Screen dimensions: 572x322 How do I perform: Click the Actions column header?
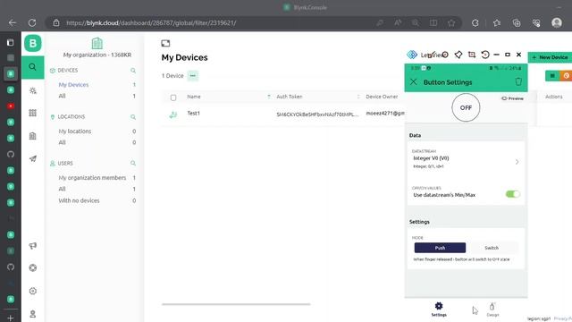point(554,97)
